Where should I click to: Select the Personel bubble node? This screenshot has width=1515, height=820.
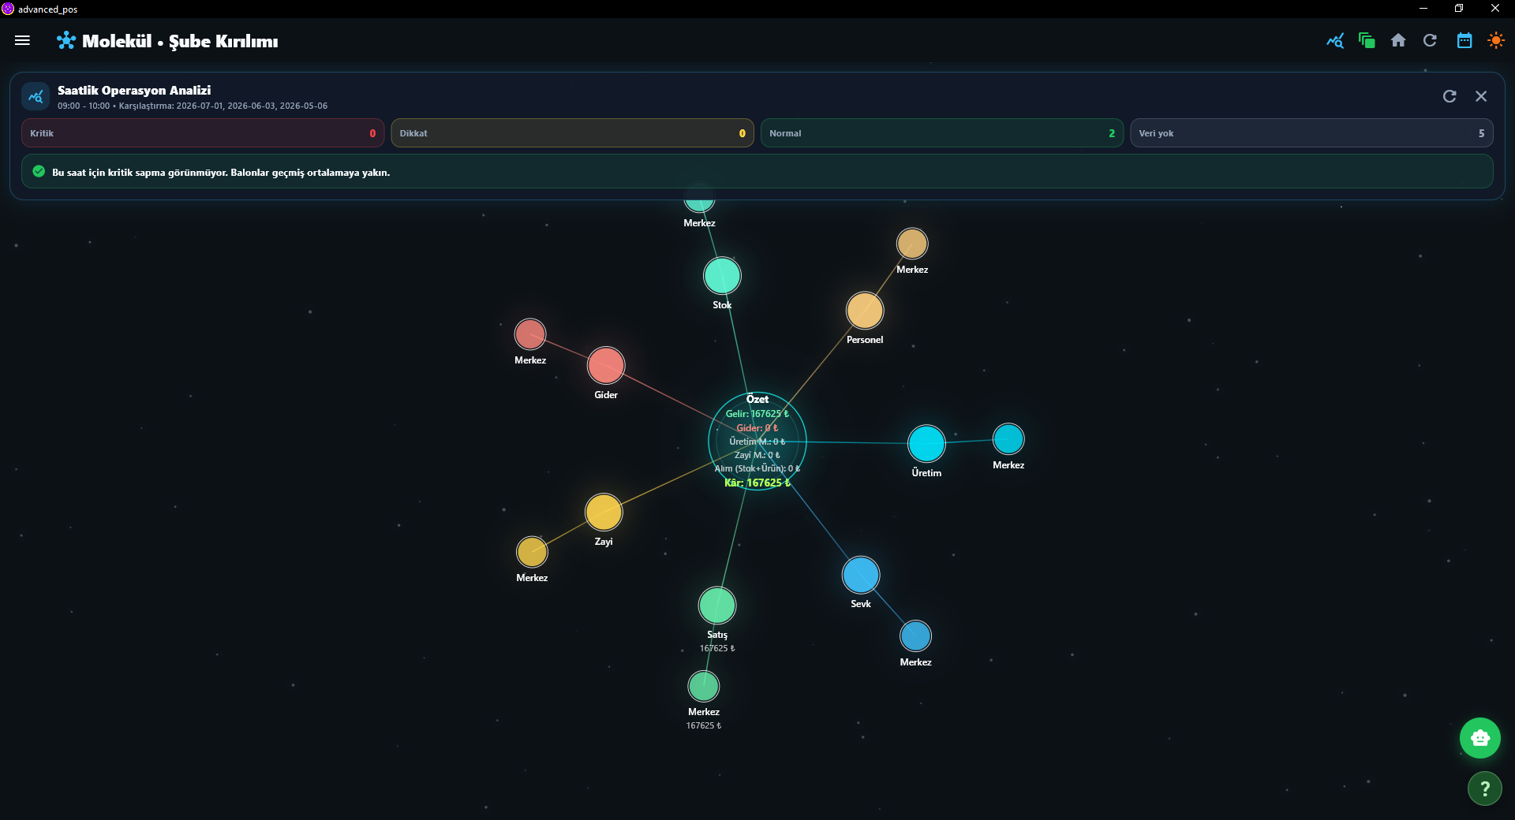[x=865, y=311]
